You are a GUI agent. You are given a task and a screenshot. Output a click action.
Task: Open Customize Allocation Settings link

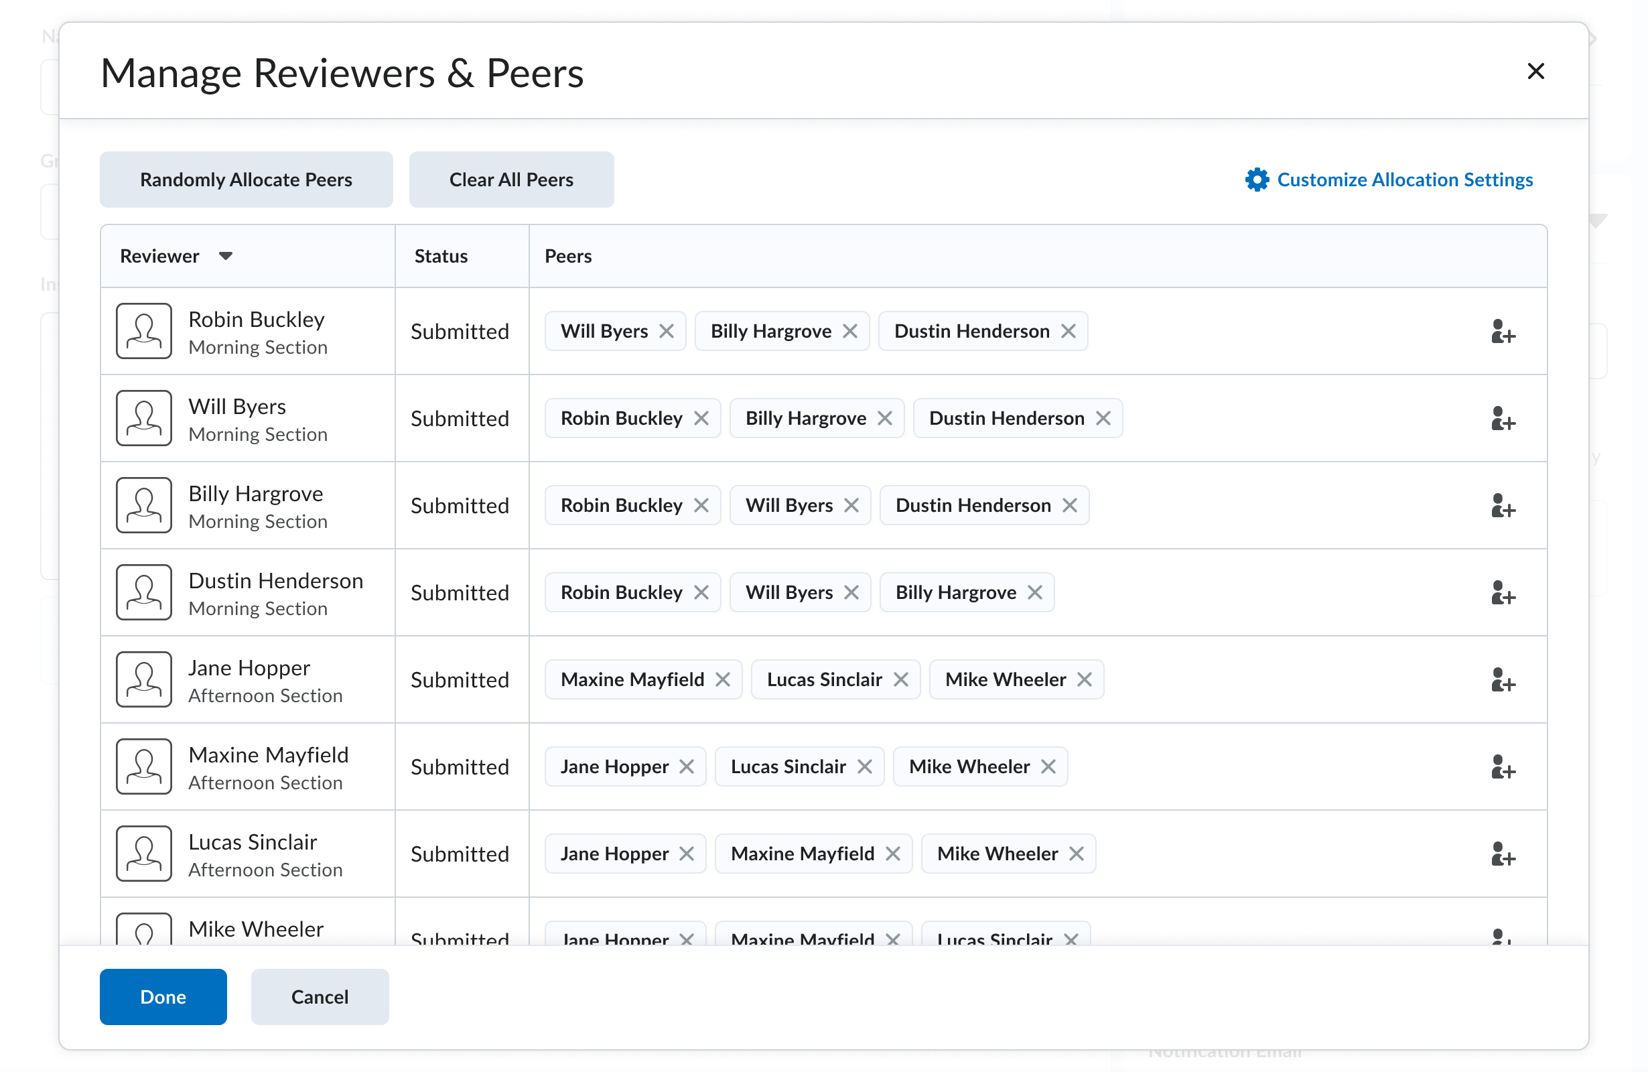1404,180
